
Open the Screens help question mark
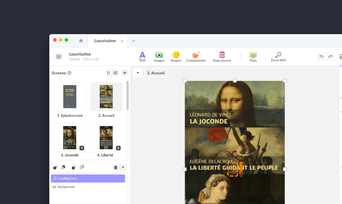coord(69,73)
